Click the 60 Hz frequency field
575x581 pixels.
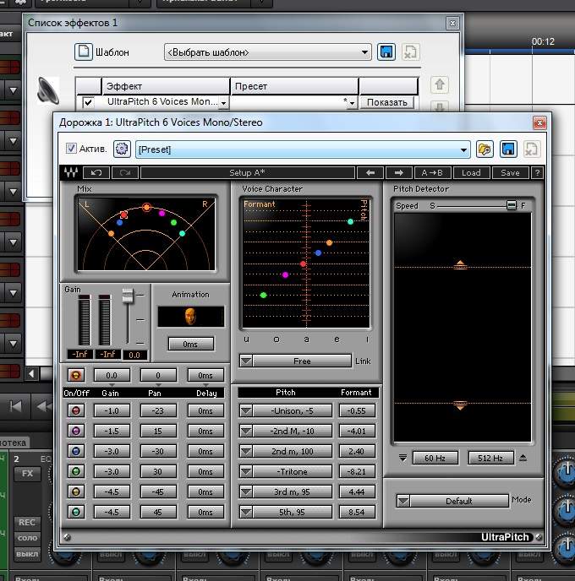coord(435,458)
